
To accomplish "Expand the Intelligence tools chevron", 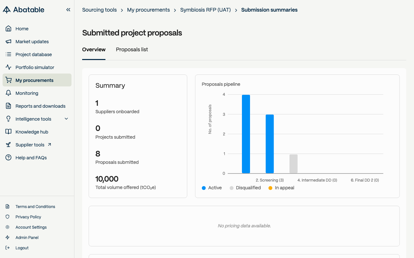I will pyautogui.click(x=66, y=119).
